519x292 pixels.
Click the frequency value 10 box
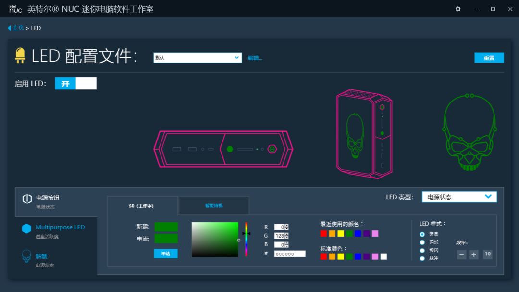click(488, 254)
